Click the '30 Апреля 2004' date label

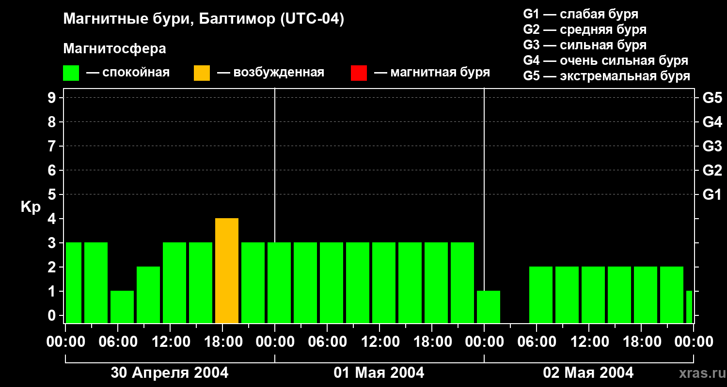tap(170, 372)
